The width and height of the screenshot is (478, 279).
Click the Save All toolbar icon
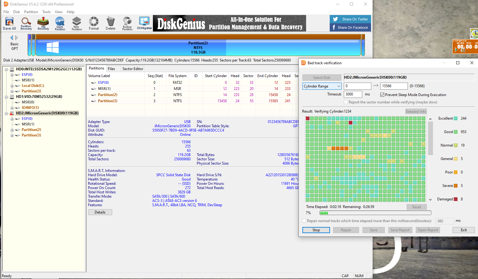(x=9, y=24)
